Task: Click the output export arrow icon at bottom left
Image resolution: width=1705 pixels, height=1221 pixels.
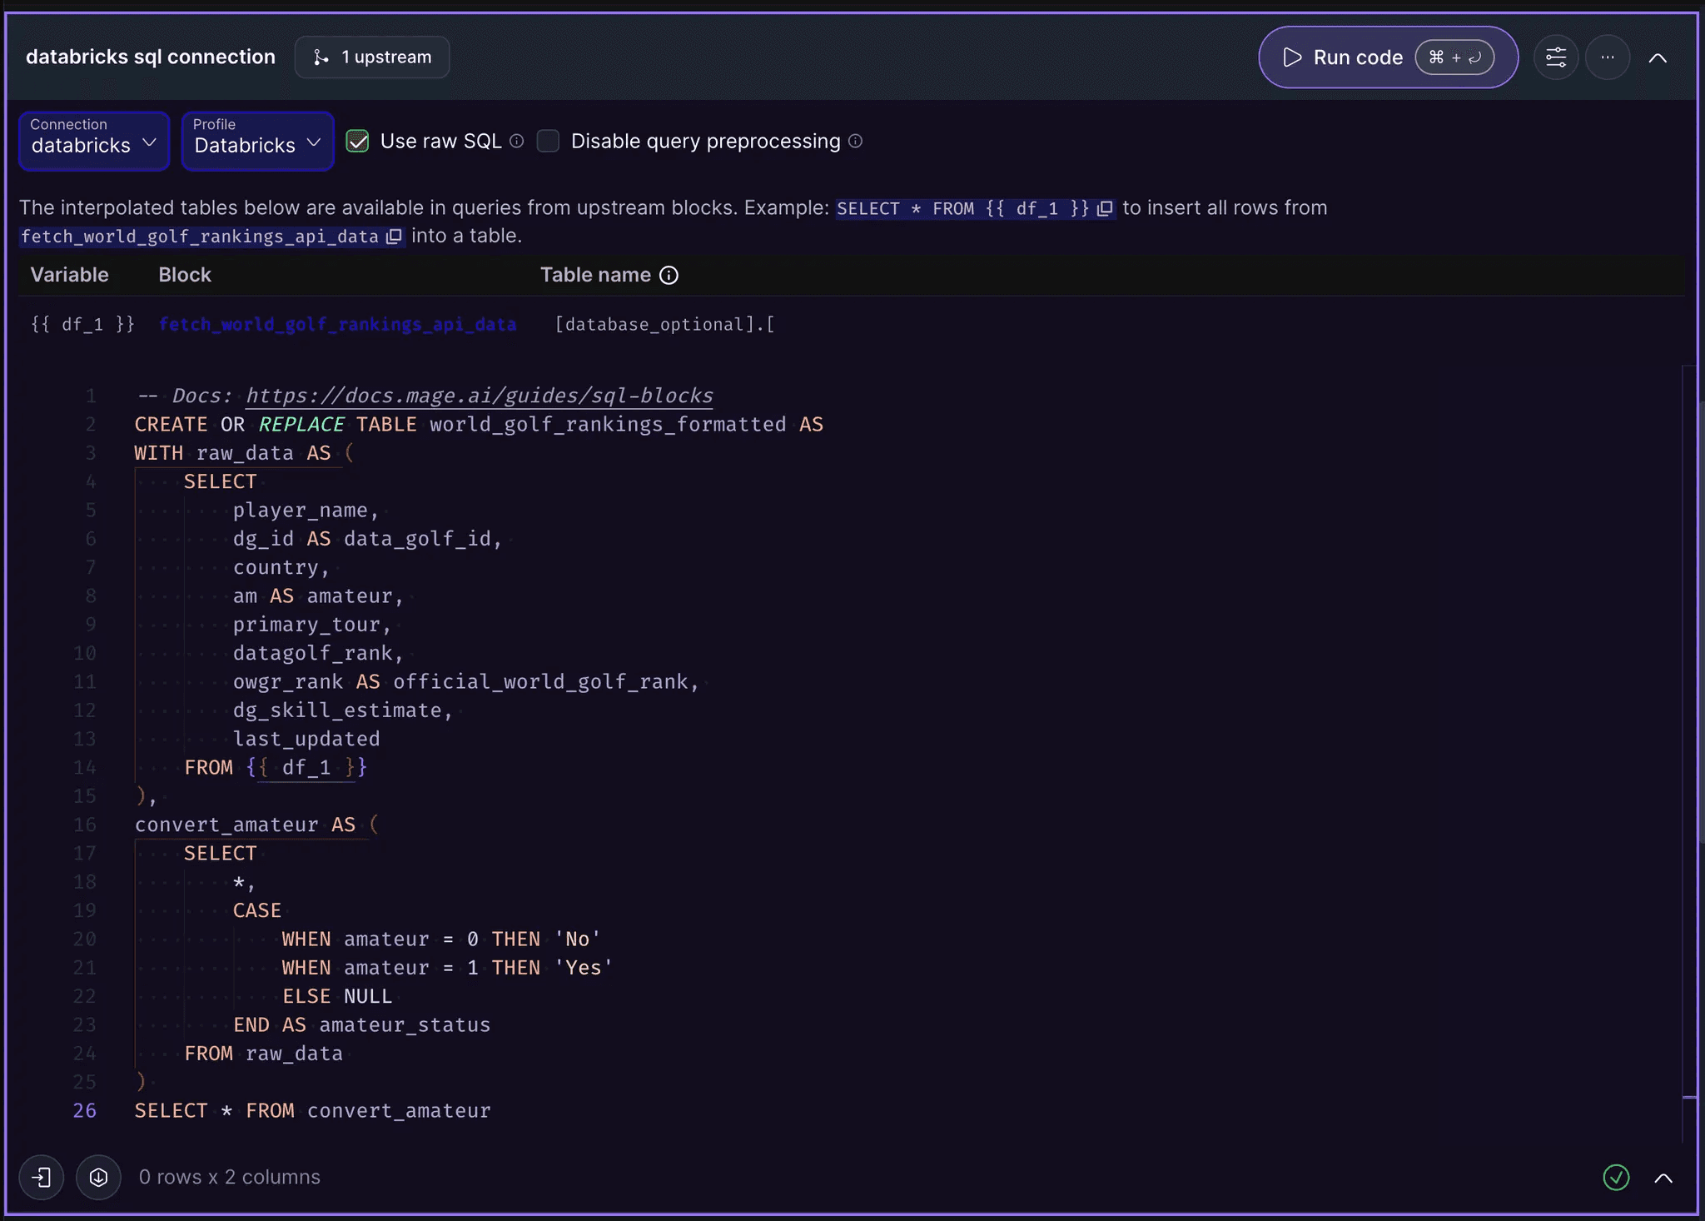Action: (42, 1177)
